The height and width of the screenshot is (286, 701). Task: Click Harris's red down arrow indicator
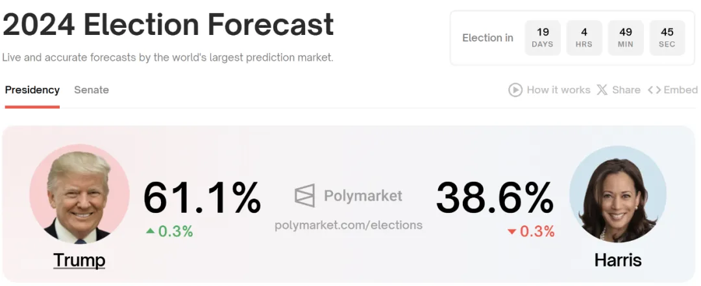tap(511, 232)
